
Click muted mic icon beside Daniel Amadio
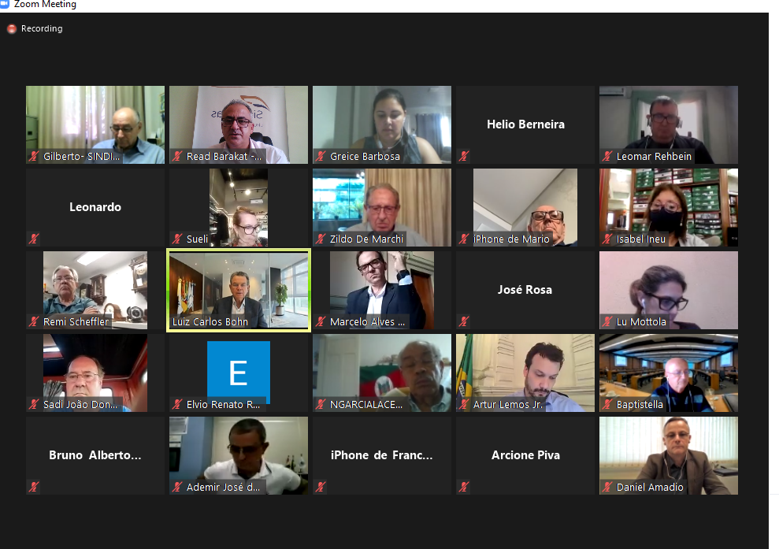coord(607,487)
